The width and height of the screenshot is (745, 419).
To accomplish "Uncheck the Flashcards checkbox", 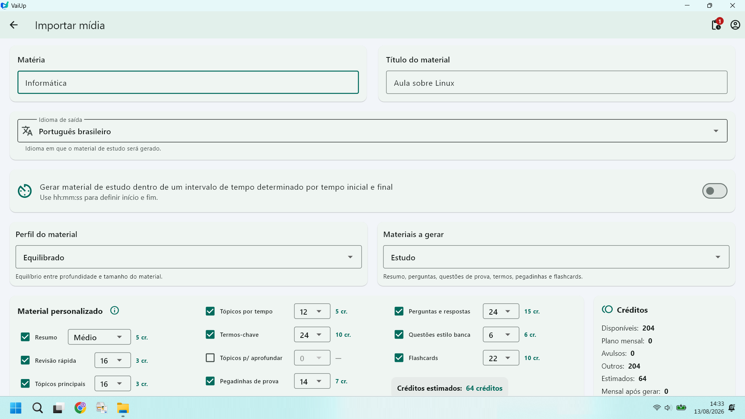I will (399, 358).
